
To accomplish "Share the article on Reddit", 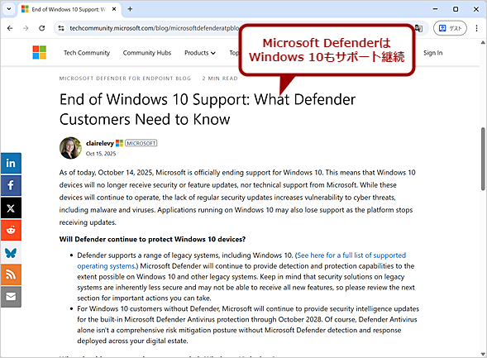I will pos(11,230).
